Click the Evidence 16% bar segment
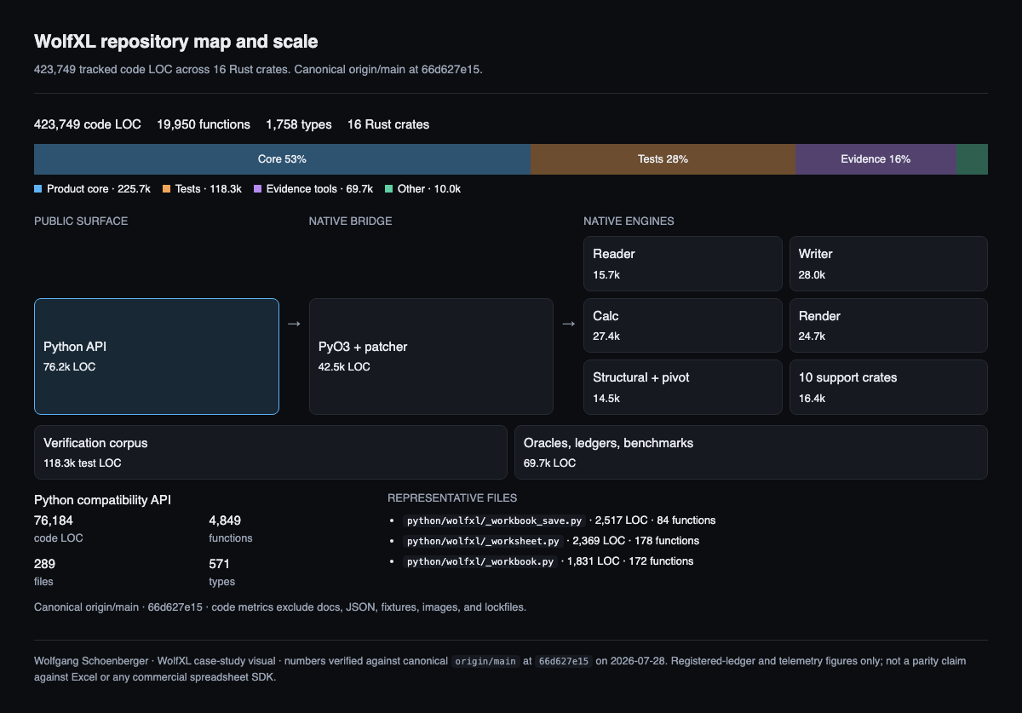Screen dimensions: 1022x713 [x=876, y=159]
